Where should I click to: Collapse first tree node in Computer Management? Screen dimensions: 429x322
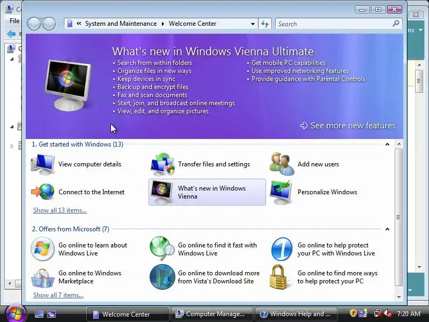(x=12, y=59)
